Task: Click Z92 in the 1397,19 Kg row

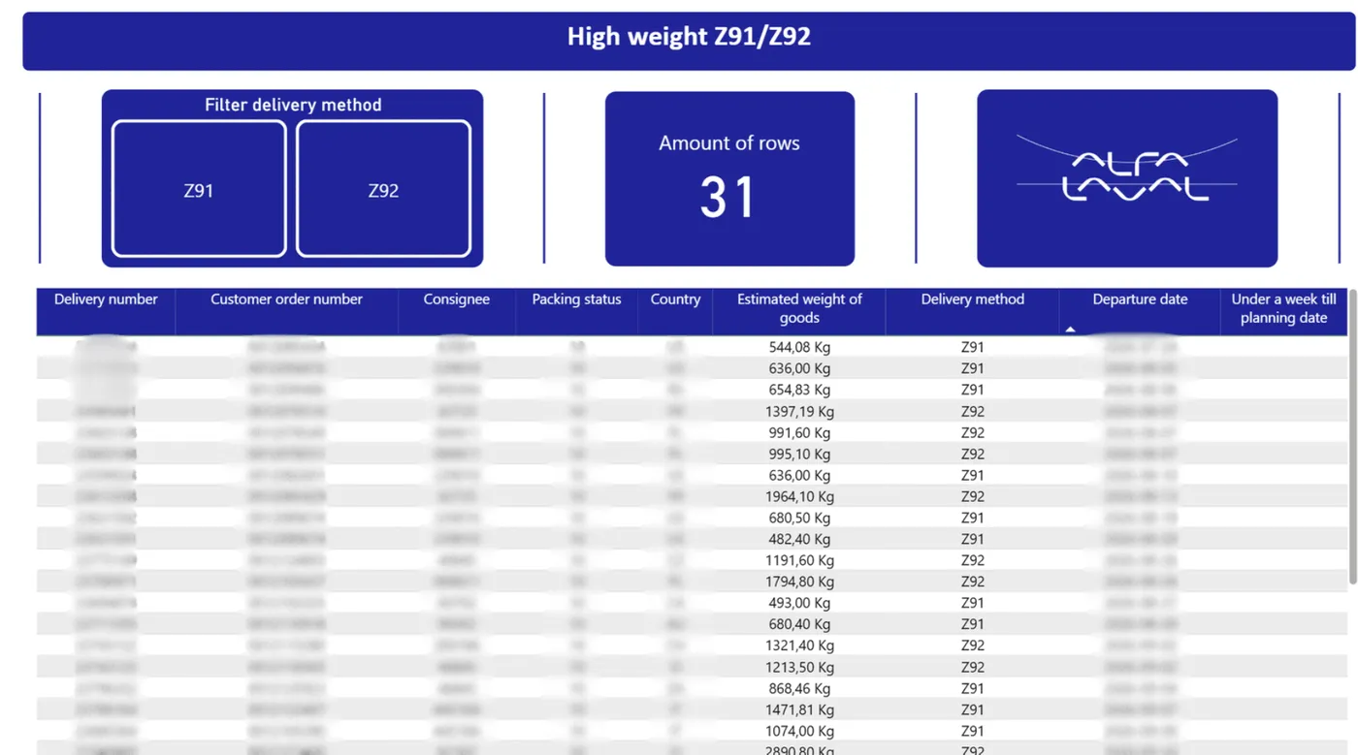Action: (972, 411)
